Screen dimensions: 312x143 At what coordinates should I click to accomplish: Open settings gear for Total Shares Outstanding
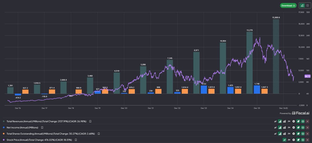point(294,134)
